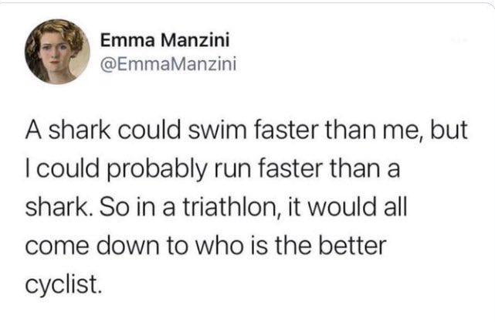Screen dimensions: 495x322
Task: Click the word "down" in the tweet
Action: click(128, 246)
